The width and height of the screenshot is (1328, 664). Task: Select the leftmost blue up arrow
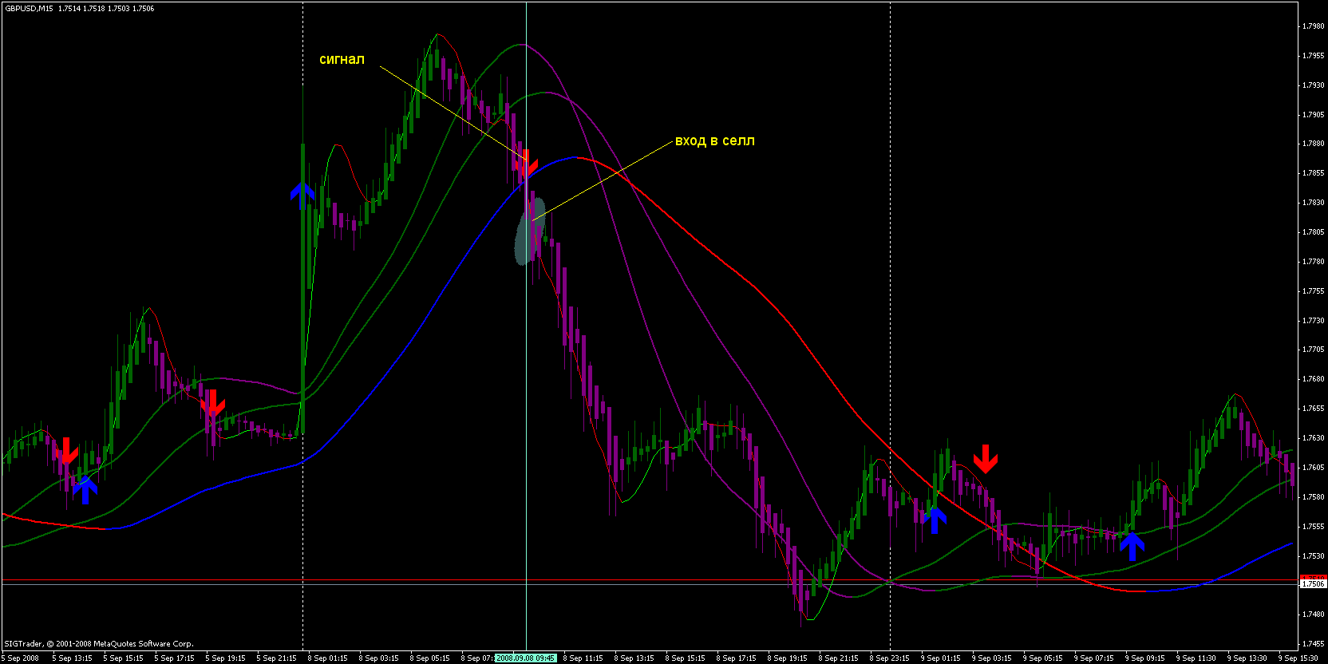coord(85,488)
